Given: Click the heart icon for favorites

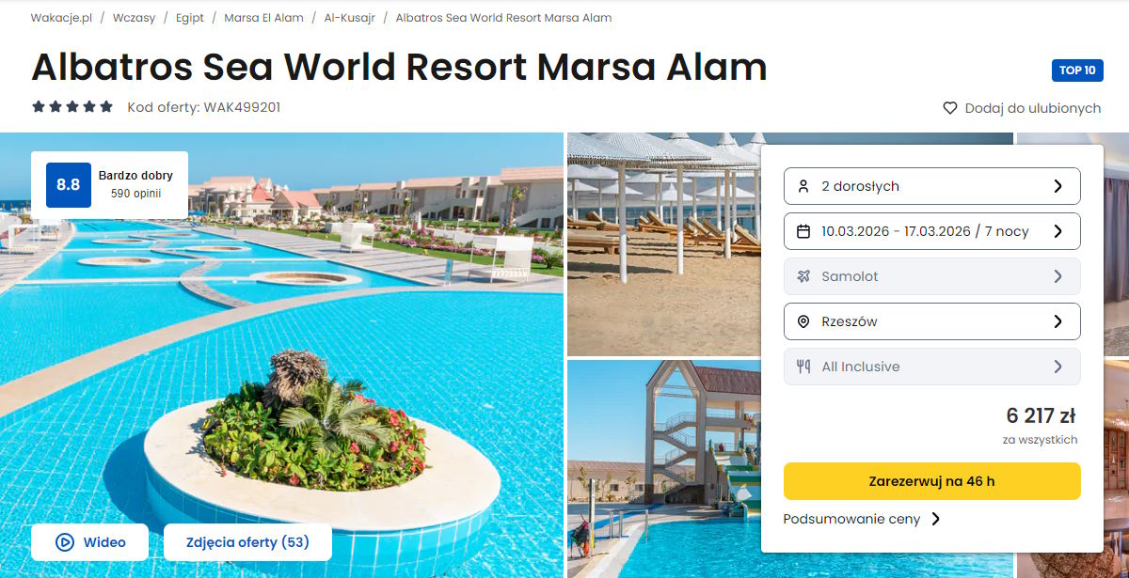Looking at the screenshot, I should pyautogui.click(x=950, y=108).
